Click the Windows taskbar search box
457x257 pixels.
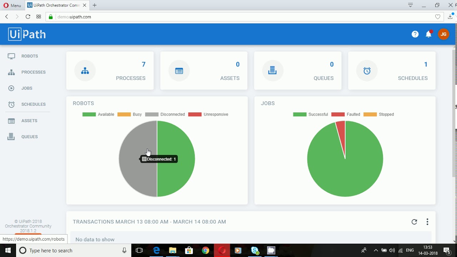pyautogui.click(x=74, y=250)
